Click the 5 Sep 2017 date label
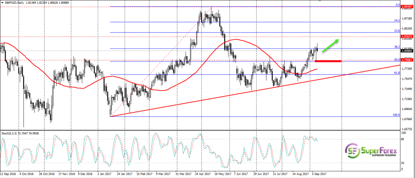 coord(319,174)
